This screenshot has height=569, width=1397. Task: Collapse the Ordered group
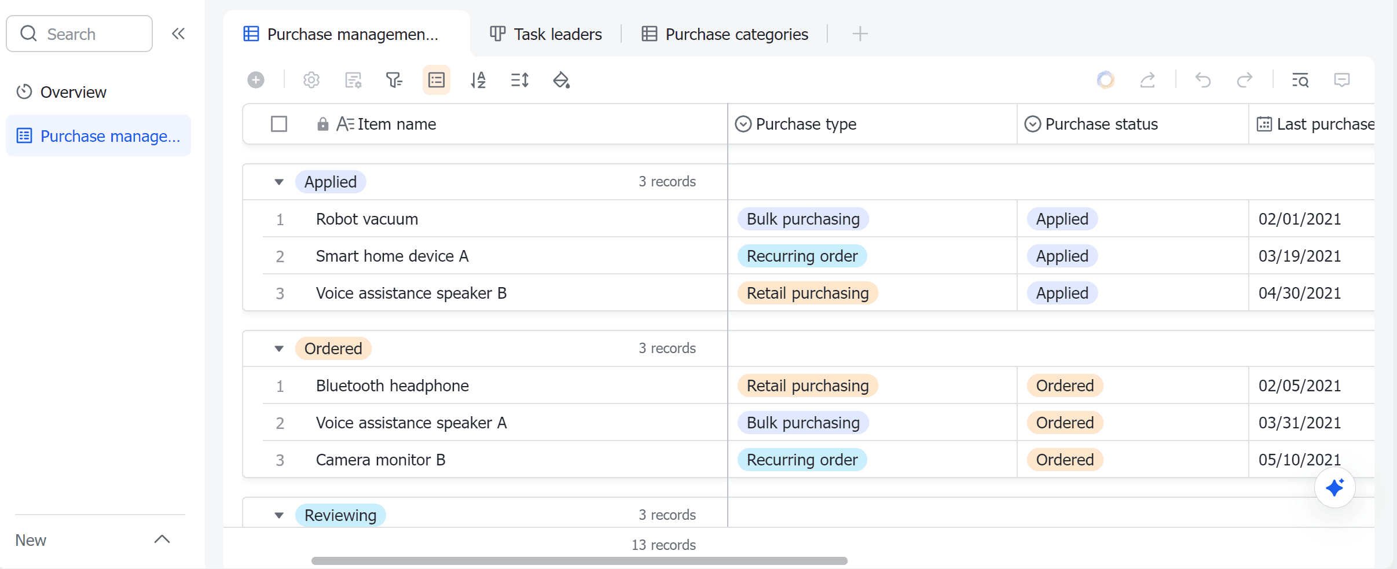click(279, 348)
